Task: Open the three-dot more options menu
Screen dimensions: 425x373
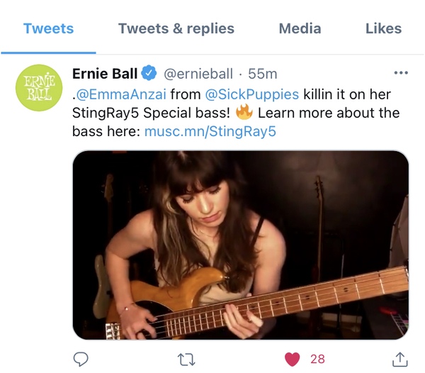Action: (x=401, y=73)
